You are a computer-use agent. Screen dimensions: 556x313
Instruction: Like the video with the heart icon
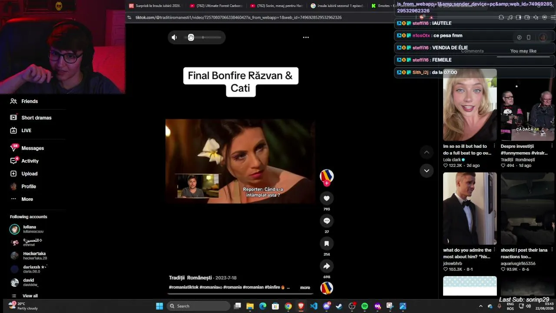point(327,198)
